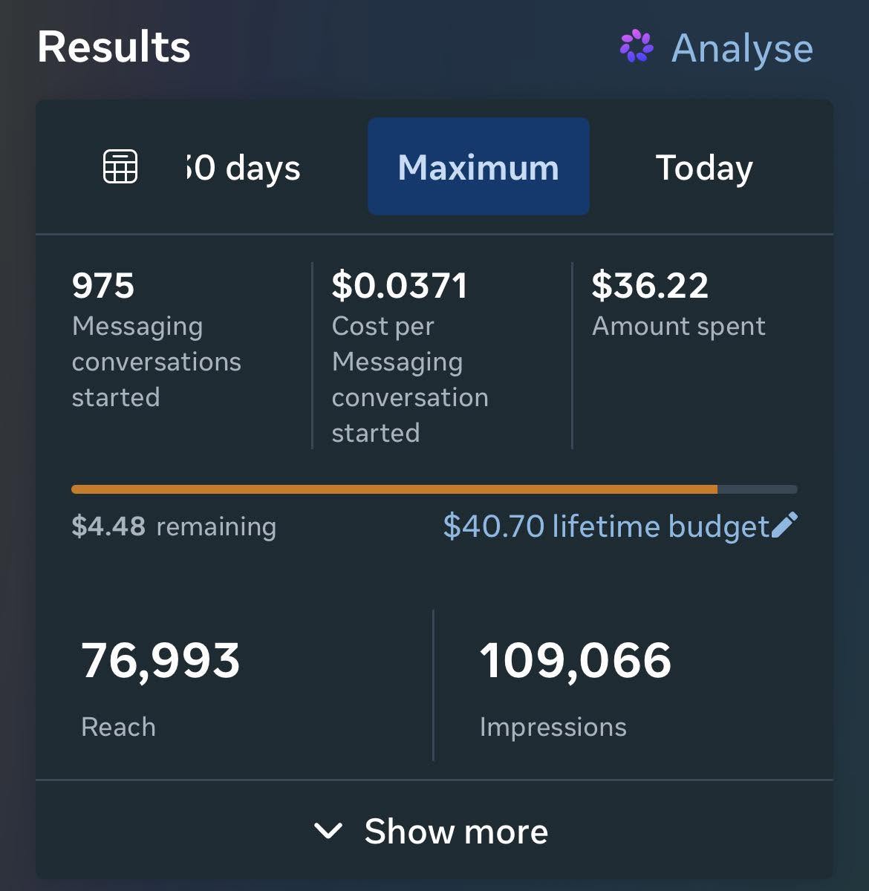Click the Results heading

[x=114, y=47]
